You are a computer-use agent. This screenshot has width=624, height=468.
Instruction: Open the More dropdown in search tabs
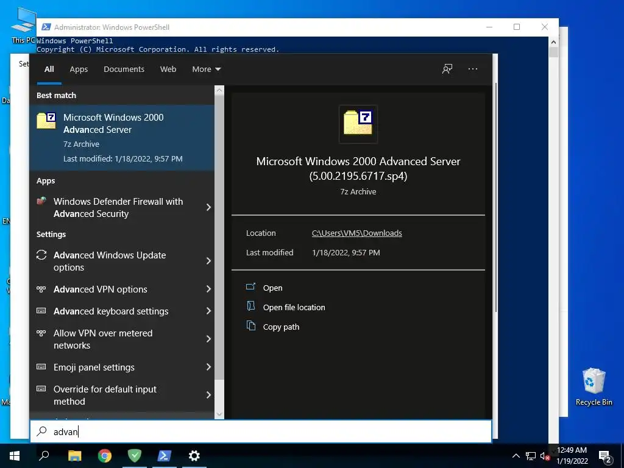point(206,69)
